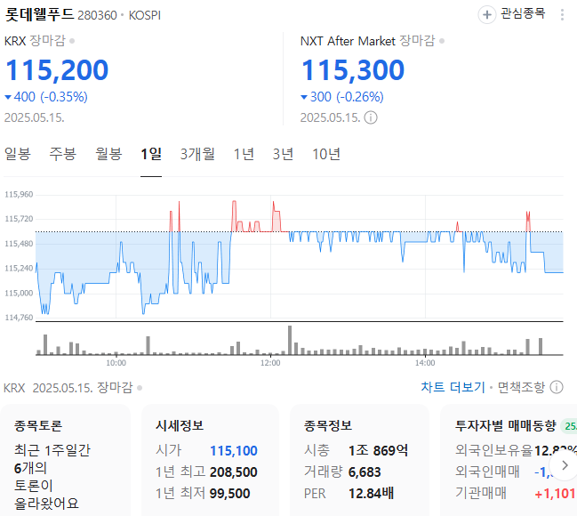Click NXT change value -0.26%
The height and width of the screenshot is (516, 577).
[360, 97]
